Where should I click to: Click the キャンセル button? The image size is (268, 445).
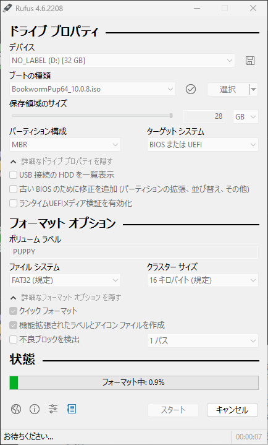[232, 410]
